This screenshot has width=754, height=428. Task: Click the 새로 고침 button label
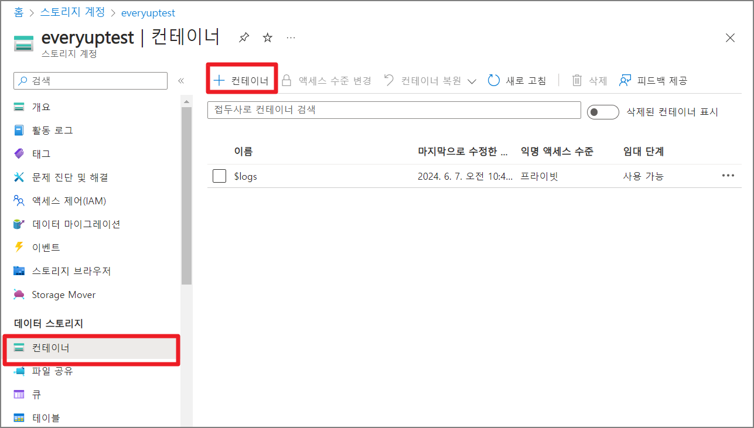(x=526, y=81)
